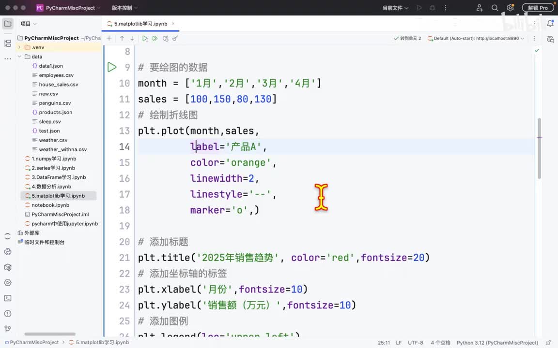Viewport: 558px width, 348px height.
Task: Open the Project tool window folder icon
Action: pos(7,24)
